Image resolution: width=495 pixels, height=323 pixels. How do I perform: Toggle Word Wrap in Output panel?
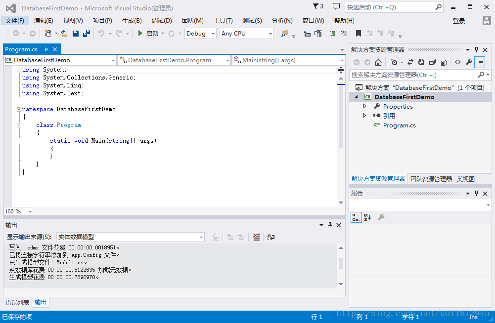click(271, 237)
